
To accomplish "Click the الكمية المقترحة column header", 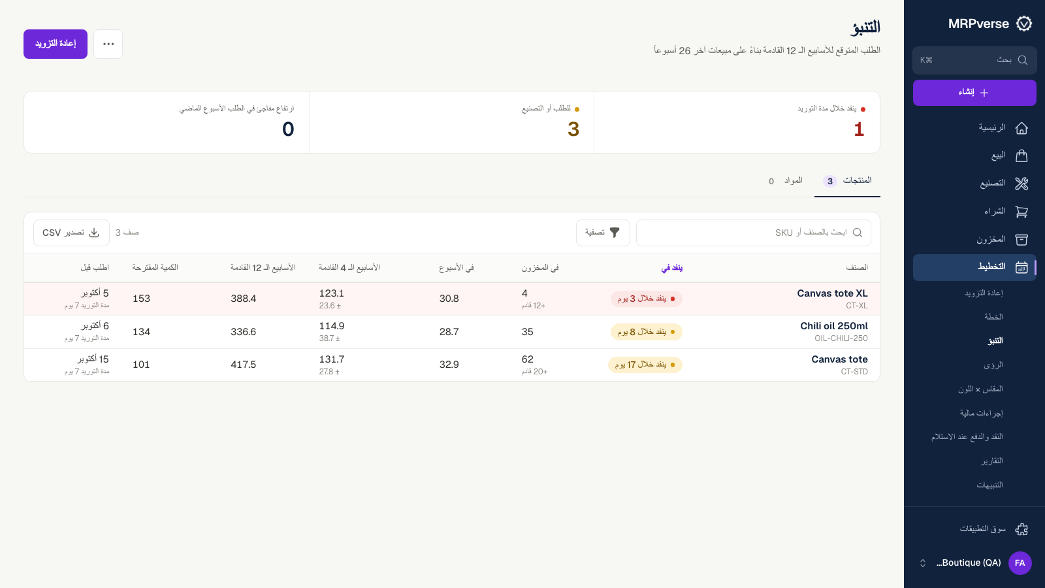I will 155,268.
